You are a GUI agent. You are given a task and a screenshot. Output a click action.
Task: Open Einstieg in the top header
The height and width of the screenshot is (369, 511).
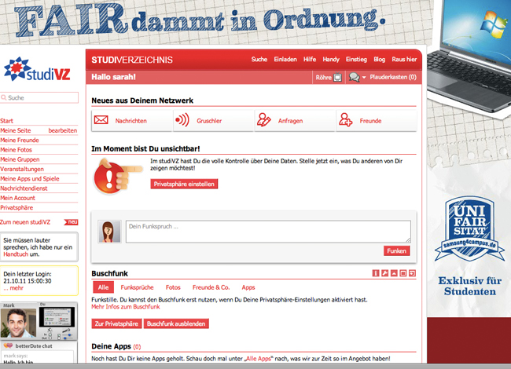pos(356,59)
